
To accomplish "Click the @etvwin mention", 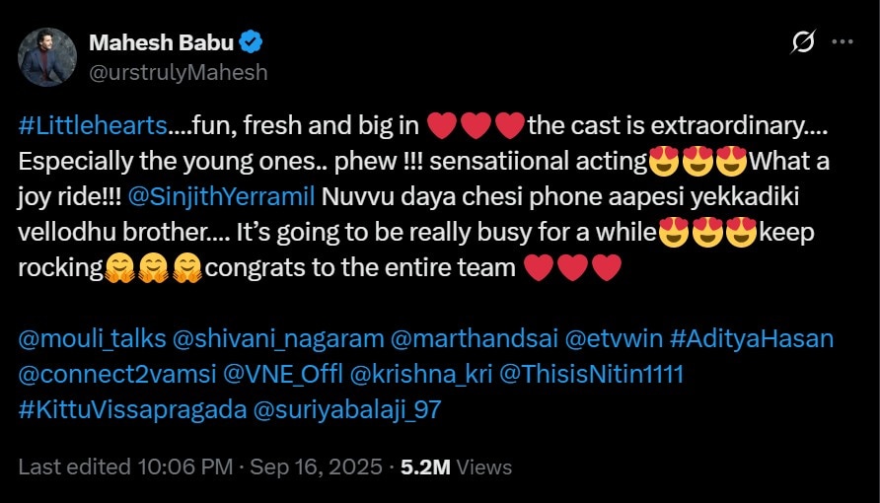I will point(614,339).
